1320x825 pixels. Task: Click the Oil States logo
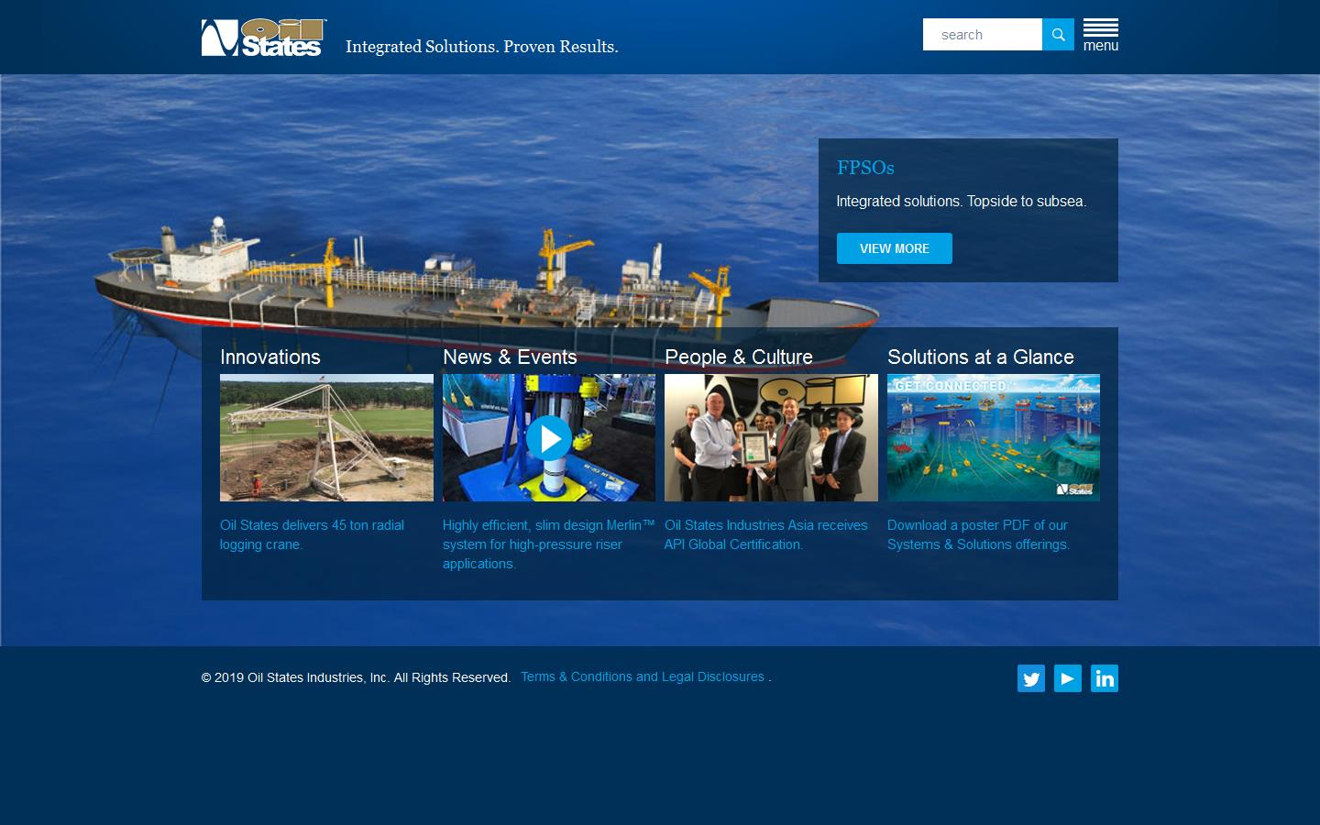pyautogui.click(x=264, y=38)
